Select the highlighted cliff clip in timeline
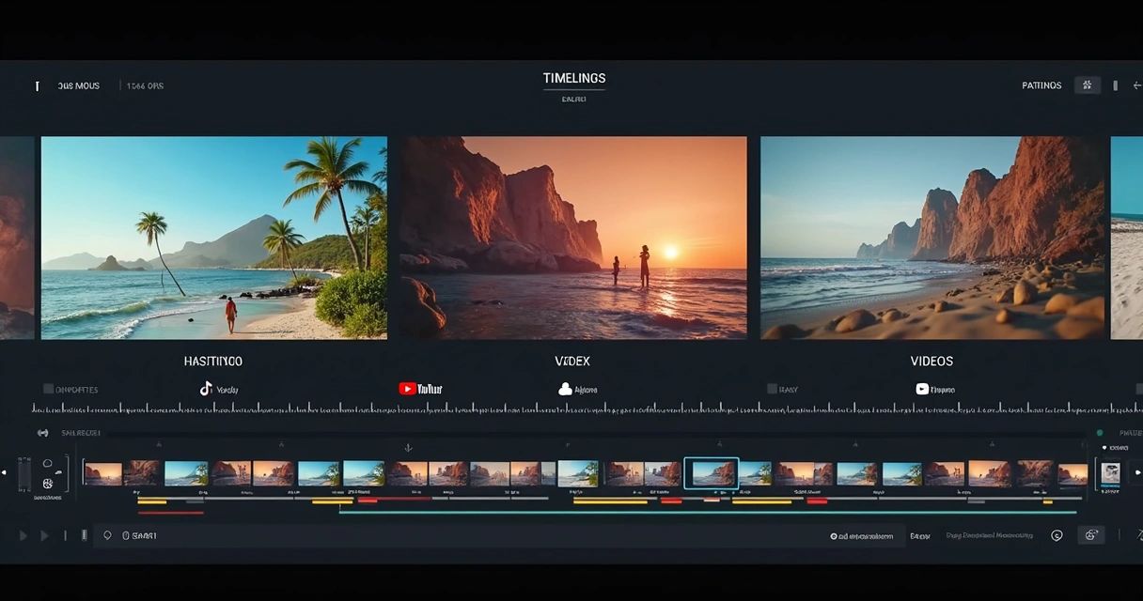1143x601 pixels. tap(712, 473)
